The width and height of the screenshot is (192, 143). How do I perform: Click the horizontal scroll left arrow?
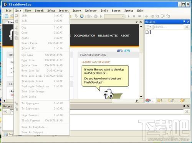pos(5,101)
